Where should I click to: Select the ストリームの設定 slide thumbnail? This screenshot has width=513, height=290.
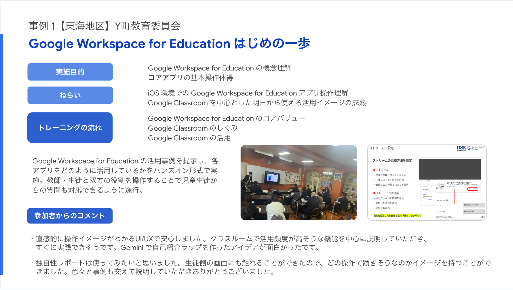pos(427,183)
